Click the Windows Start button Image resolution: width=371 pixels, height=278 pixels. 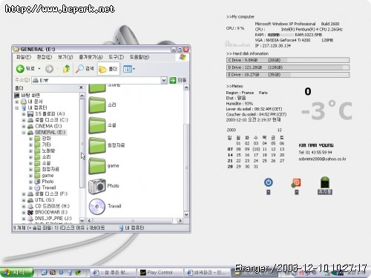[17, 272]
